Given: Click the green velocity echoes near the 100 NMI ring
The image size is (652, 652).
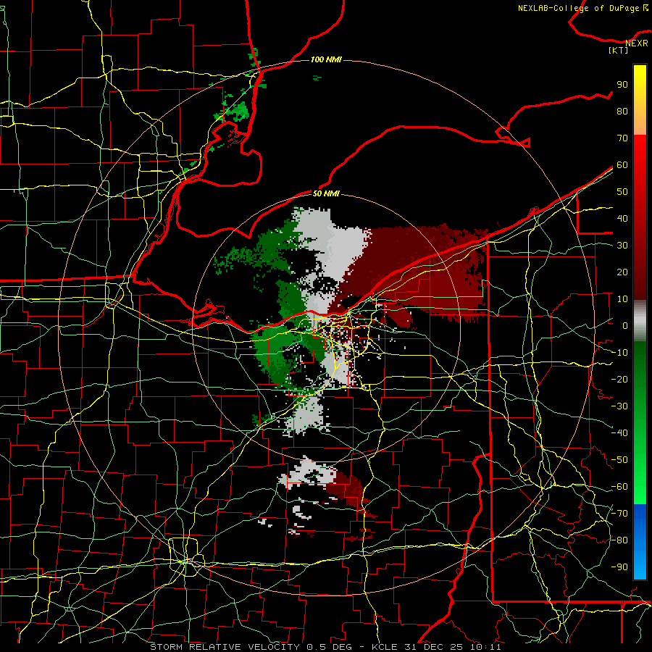Looking at the screenshot, I should click(237, 110).
